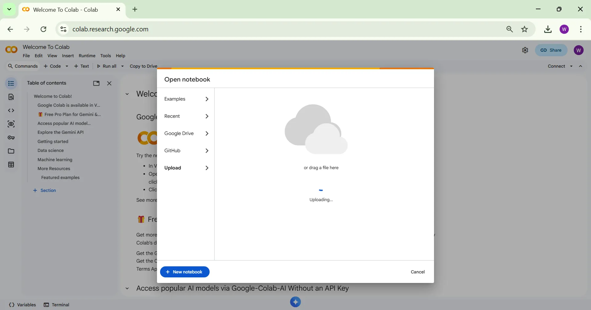The height and width of the screenshot is (310, 591).
Task: Close the Table of contents panel
Action: (x=109, y=83)
